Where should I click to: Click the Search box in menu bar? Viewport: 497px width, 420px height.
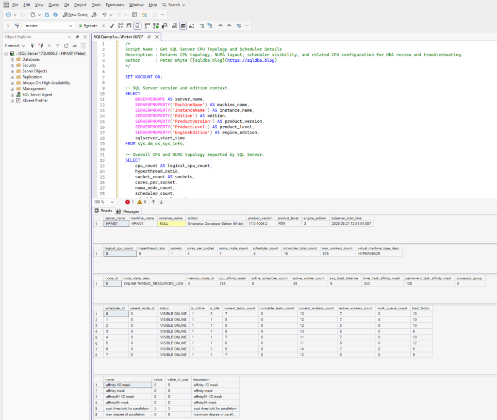pos(174,5)
